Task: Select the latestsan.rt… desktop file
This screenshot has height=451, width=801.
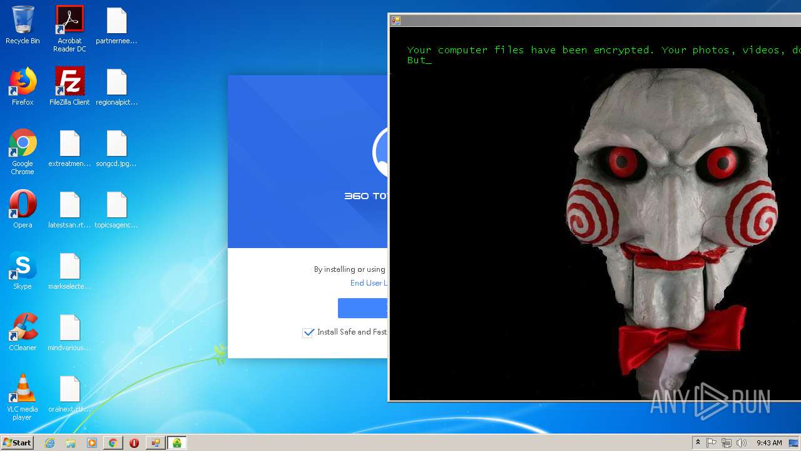Action: point(69,209)
